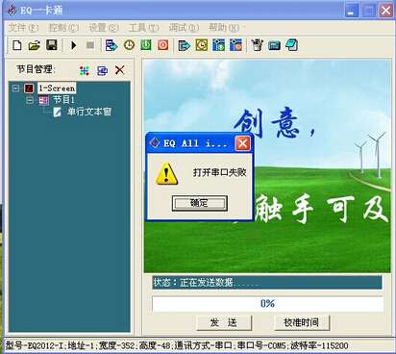Select the 1-Screen tree label

[57, 88]
